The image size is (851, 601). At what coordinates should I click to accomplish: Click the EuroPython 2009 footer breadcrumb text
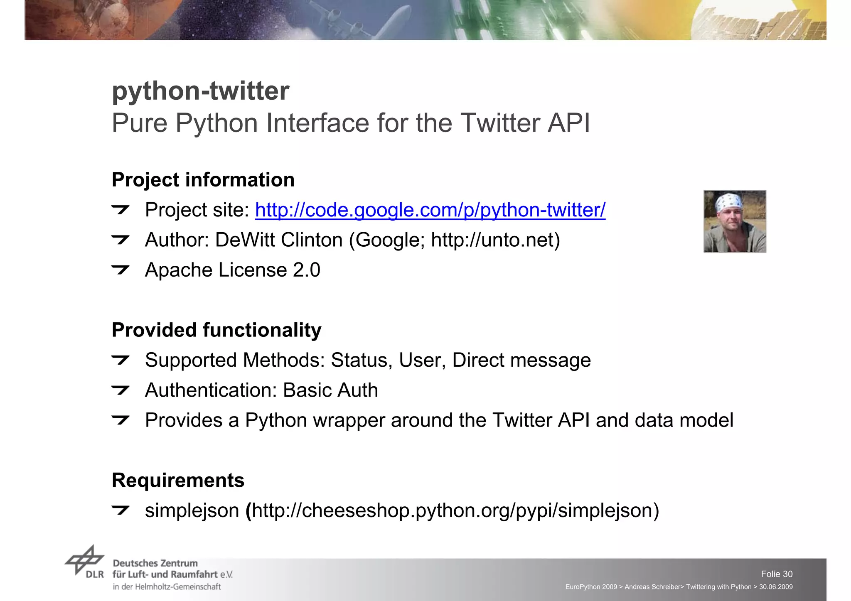tap(679, 587)
